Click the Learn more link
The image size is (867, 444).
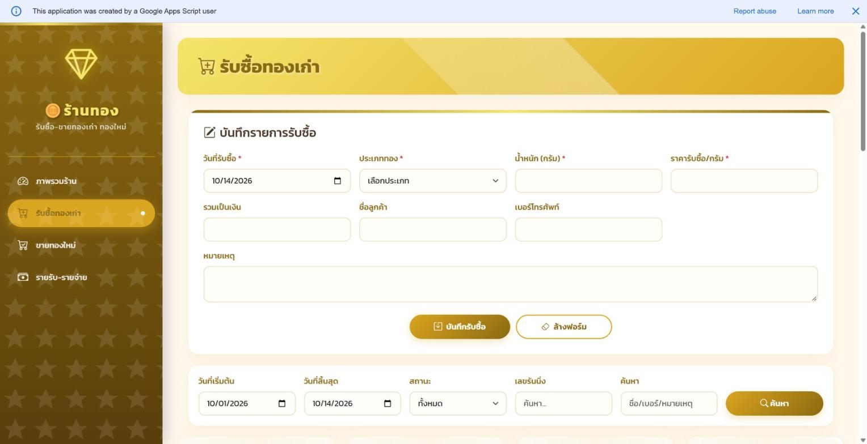[x=815, y=11]
